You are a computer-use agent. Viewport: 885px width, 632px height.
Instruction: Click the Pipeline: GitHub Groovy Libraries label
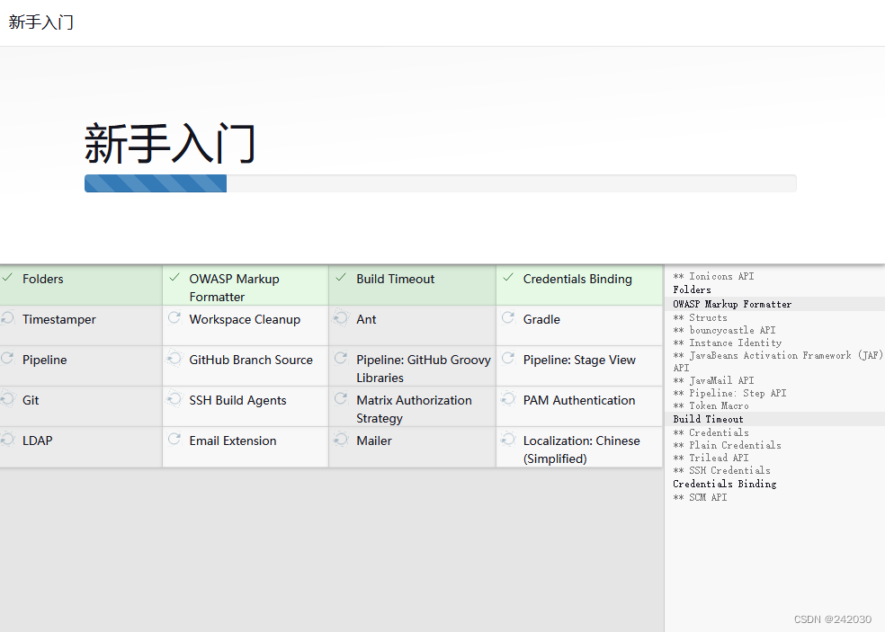point(424,369)
